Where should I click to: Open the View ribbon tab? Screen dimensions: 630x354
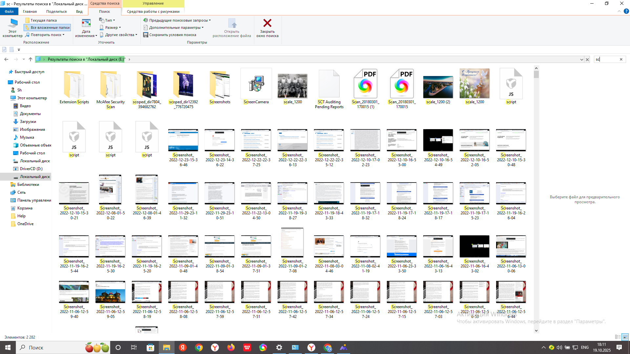tap(79, 11)
